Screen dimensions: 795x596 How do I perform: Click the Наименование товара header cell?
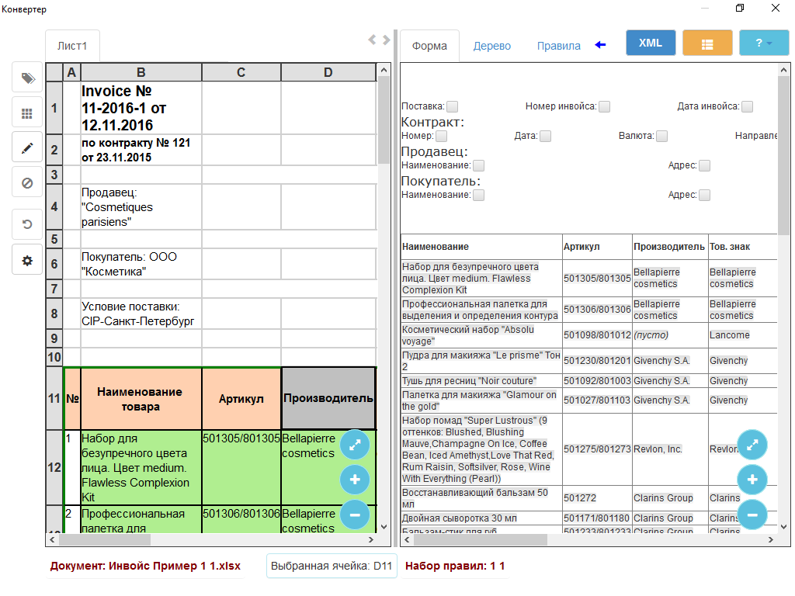pyautogui.click(x=141, y=399)
